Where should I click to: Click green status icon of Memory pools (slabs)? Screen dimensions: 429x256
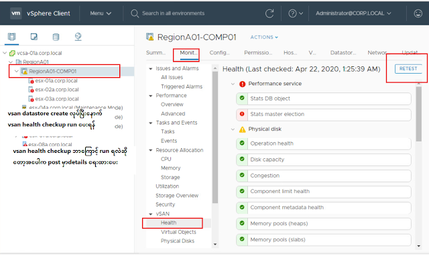click(x=242, y=239)
